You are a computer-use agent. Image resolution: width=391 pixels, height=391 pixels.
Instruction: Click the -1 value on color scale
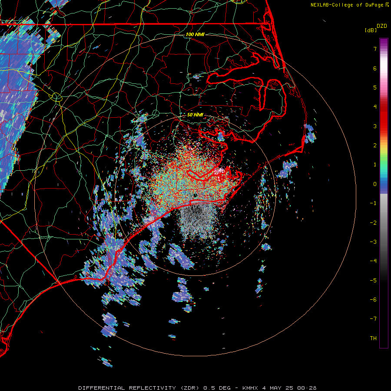[x=373, y=203]
